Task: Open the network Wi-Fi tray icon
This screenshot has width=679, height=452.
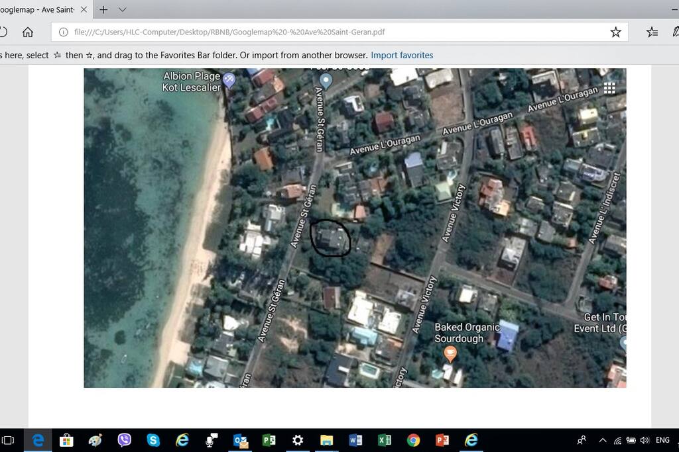Action: click(617, 440)
